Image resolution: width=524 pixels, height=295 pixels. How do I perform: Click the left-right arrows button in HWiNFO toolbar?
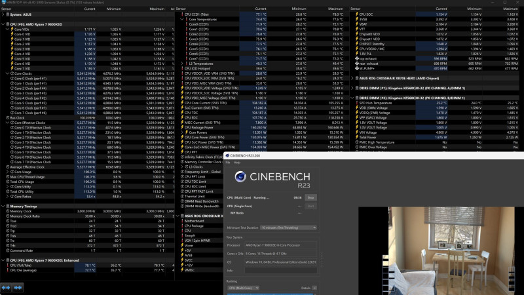point(6,288)
